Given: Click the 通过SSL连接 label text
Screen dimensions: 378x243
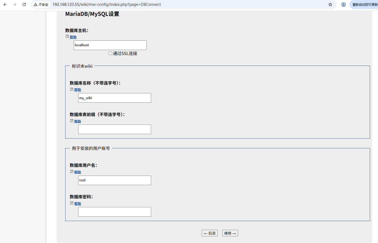Looking at the screenshot, I should [125, 53].
